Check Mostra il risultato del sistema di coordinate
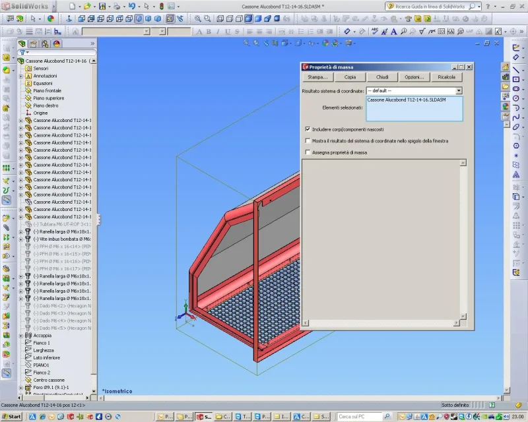The width and height of the screenshot is (528, 422). tap(308, 140)
